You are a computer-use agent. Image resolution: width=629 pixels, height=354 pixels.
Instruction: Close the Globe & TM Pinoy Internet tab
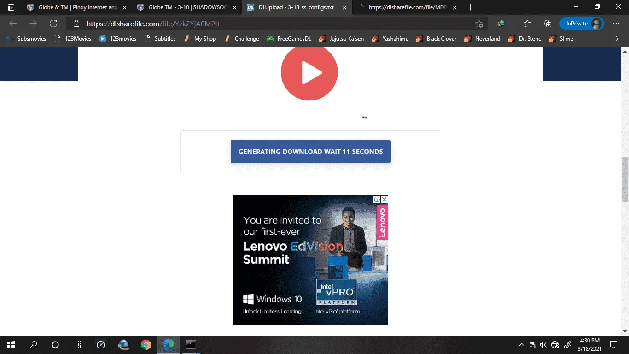[x=124, y=7]
